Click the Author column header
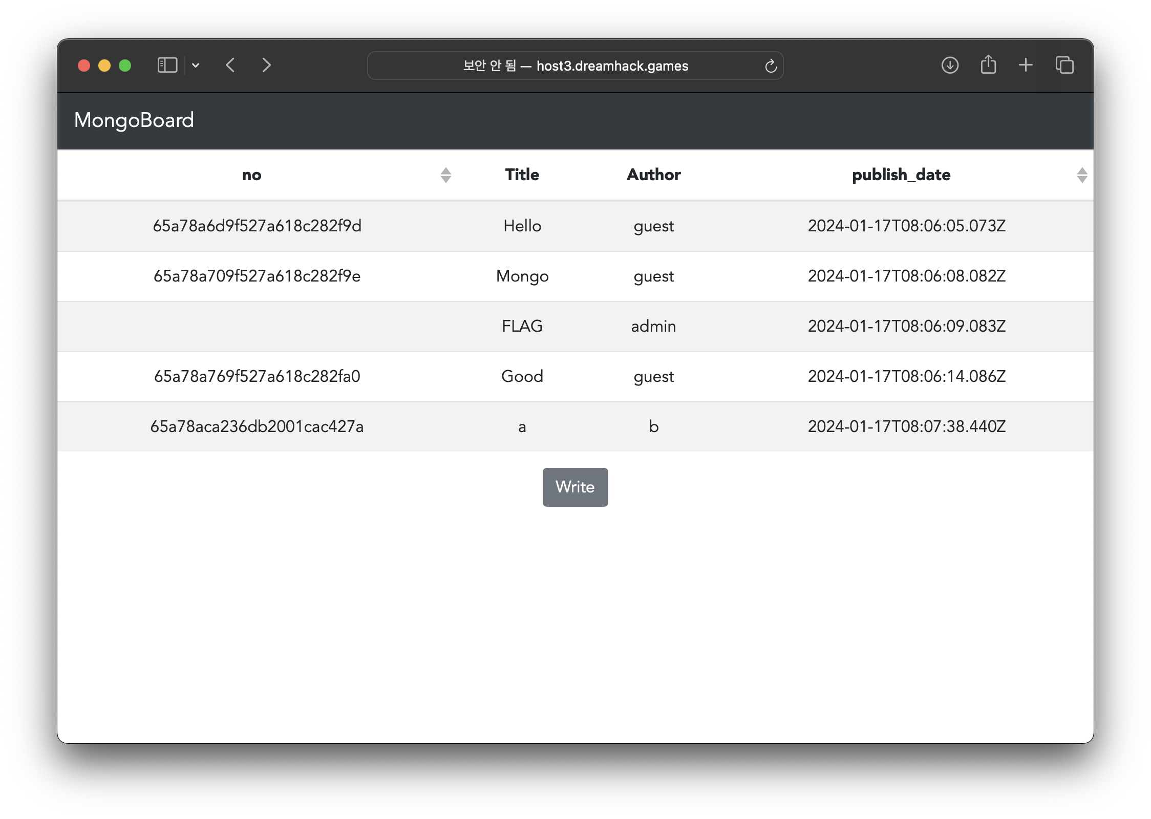Image resolution: width=1151 pixels, height=819 pixels. point(653,175)
